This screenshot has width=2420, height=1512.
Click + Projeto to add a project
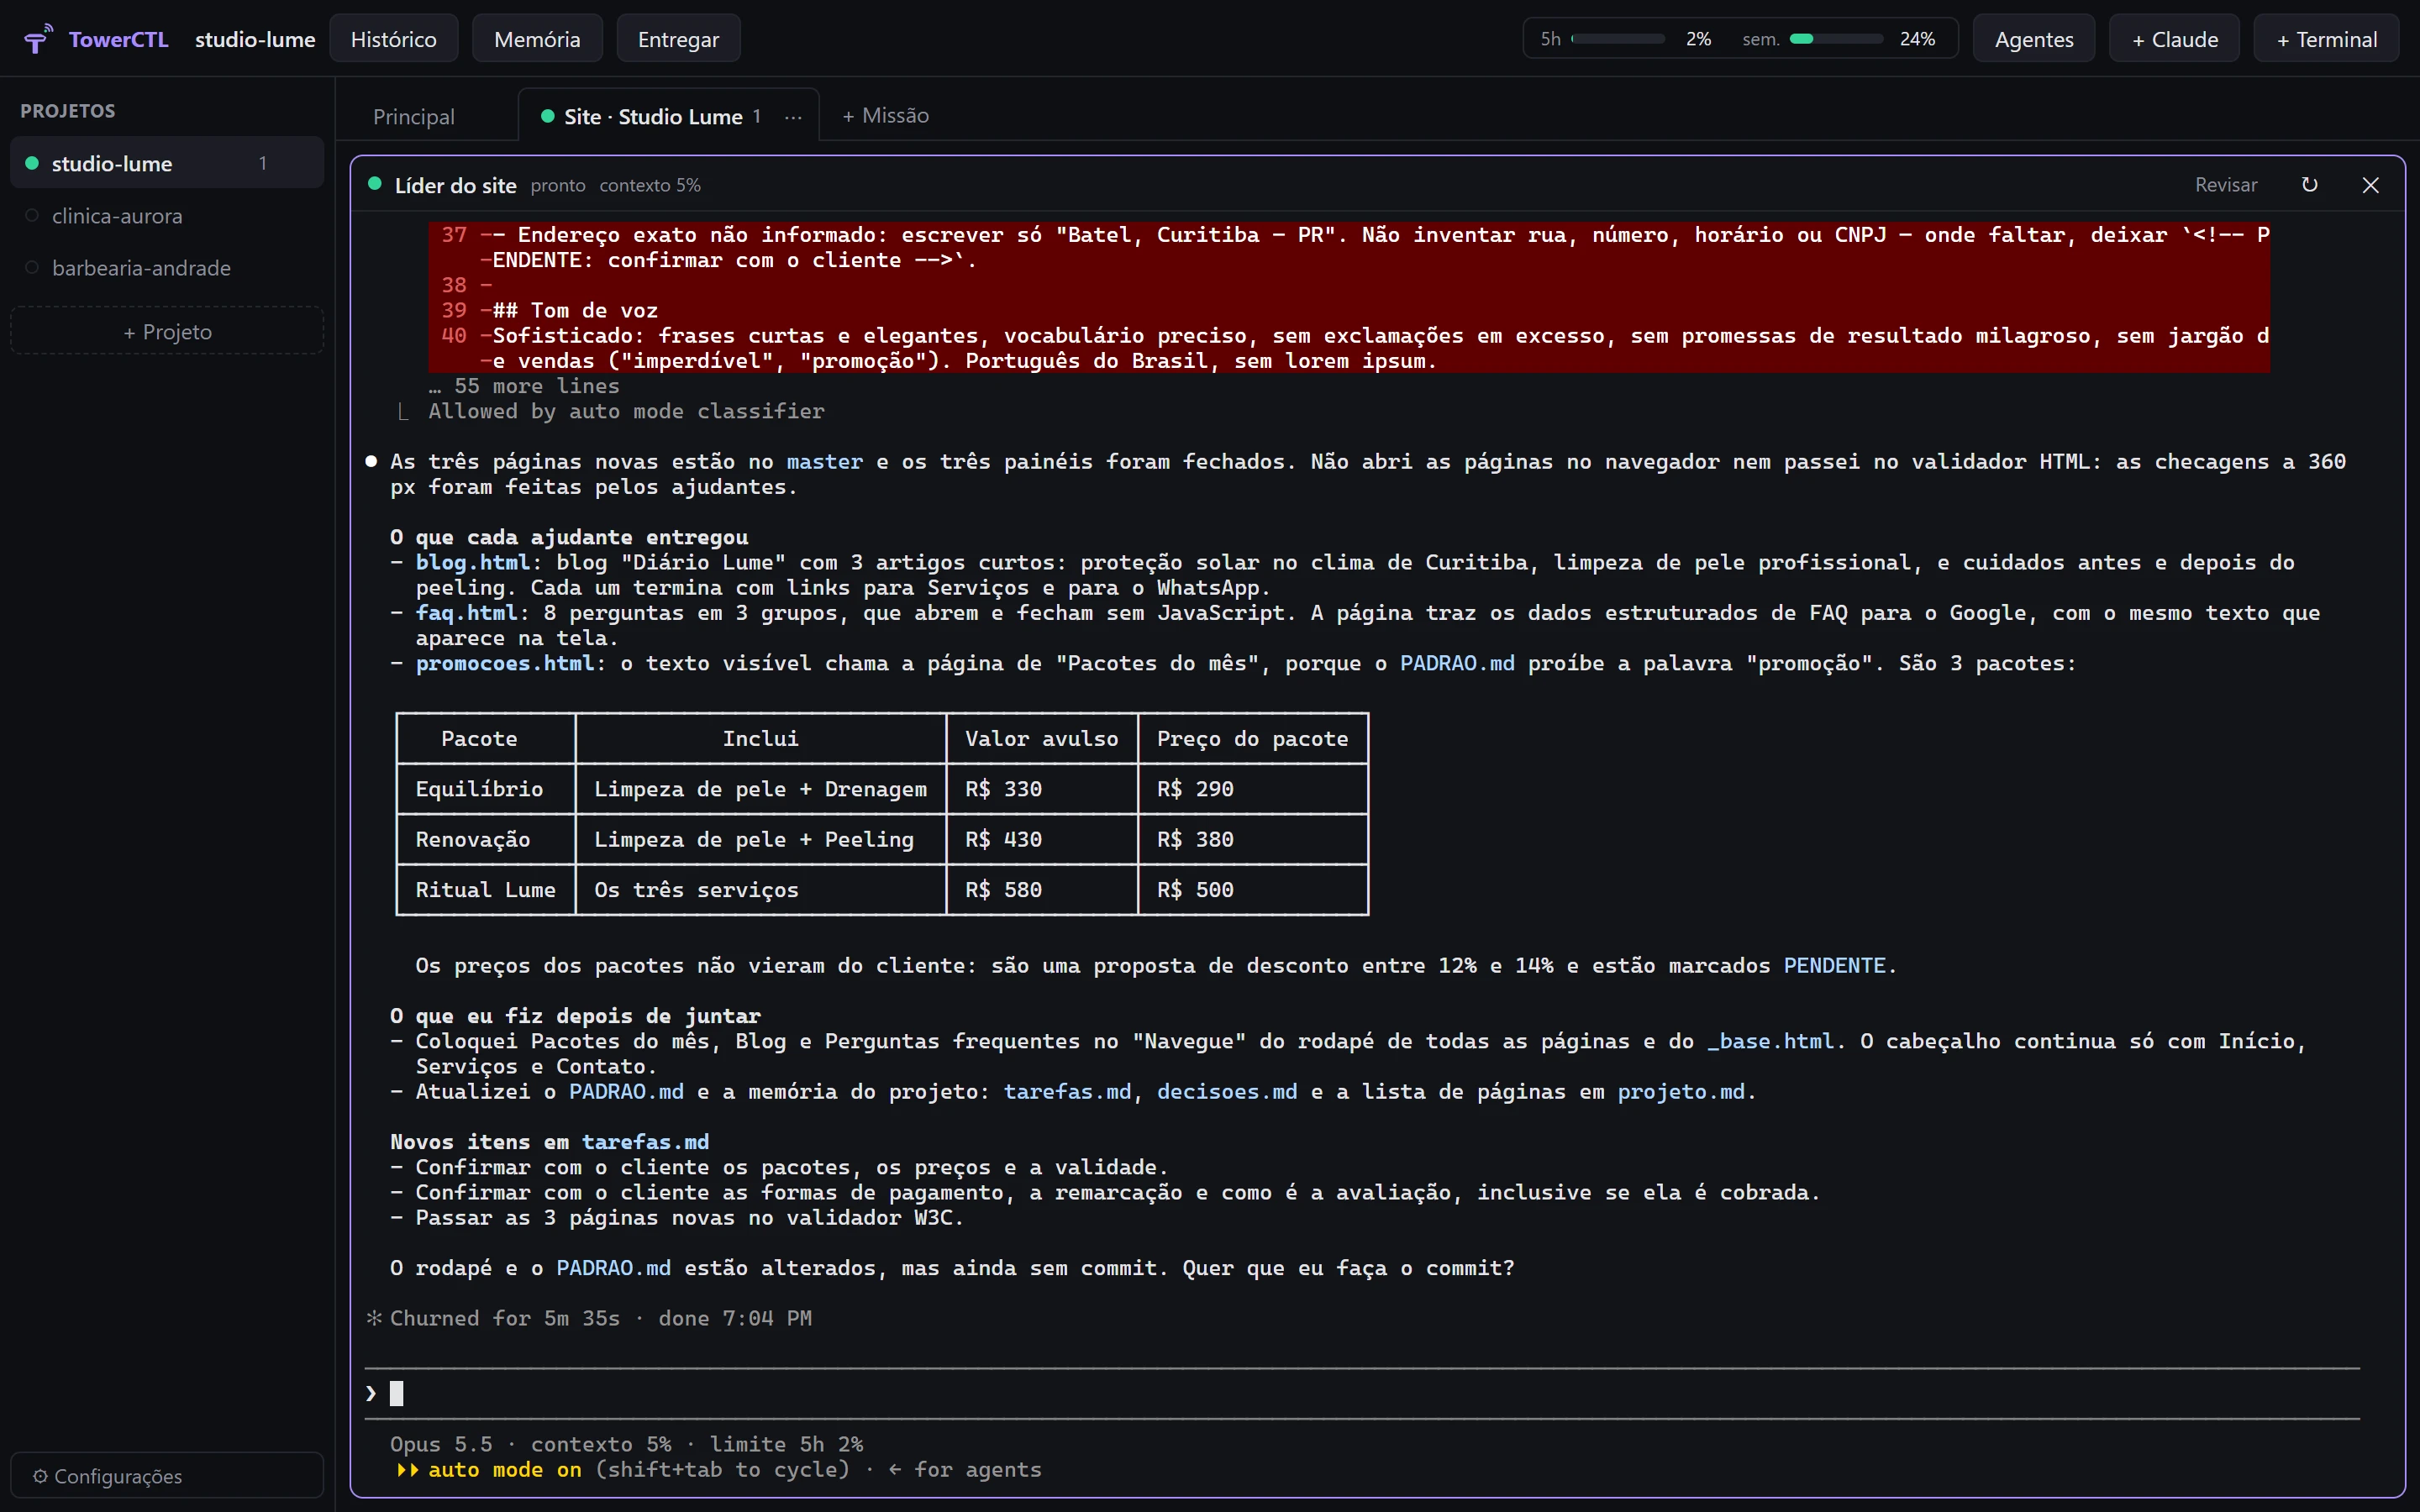coord(167,331)
